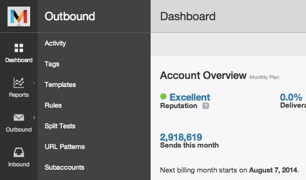Open the Reports chart icon

(x=19, y=83)
